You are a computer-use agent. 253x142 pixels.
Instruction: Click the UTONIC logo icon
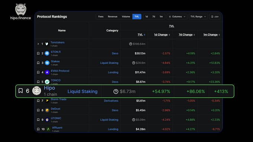(x=47, y=120)
